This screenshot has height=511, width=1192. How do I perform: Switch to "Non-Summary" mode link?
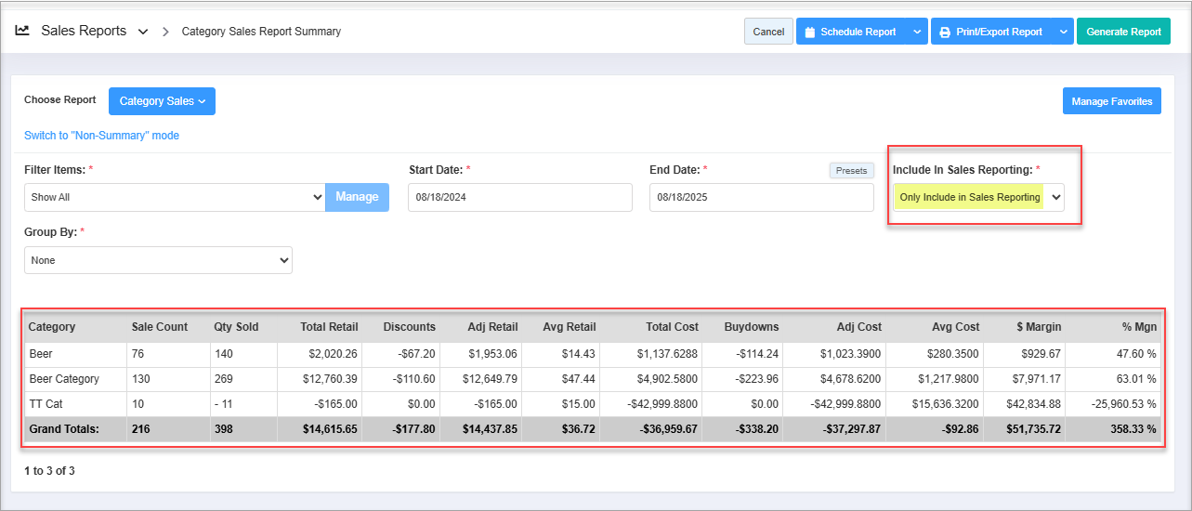coord(101,136)
